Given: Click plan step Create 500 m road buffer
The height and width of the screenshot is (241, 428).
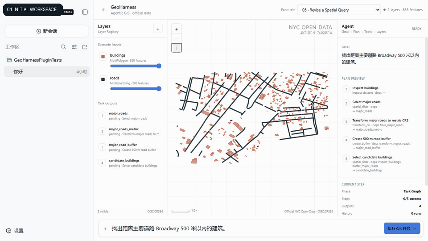Looking at the screenshot, I should pos(381,143).
